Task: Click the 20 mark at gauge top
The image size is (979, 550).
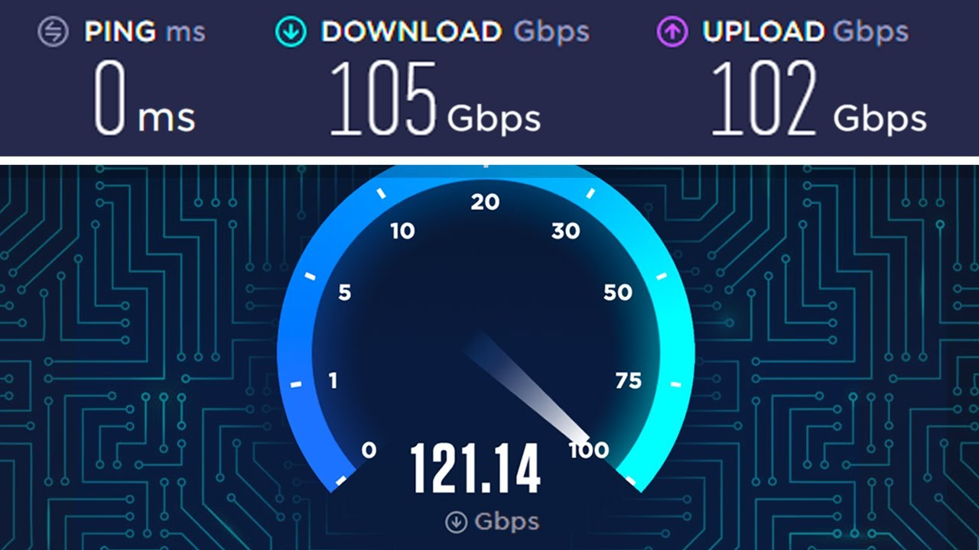Action: pos(485,202)
